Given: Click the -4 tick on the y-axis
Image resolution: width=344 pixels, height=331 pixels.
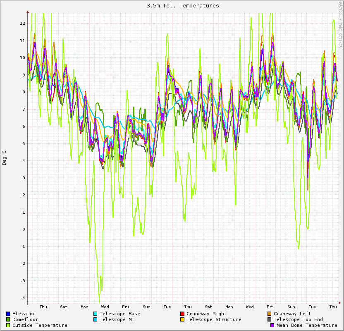Looking at the screenshot, I should [x=23, y=298].
